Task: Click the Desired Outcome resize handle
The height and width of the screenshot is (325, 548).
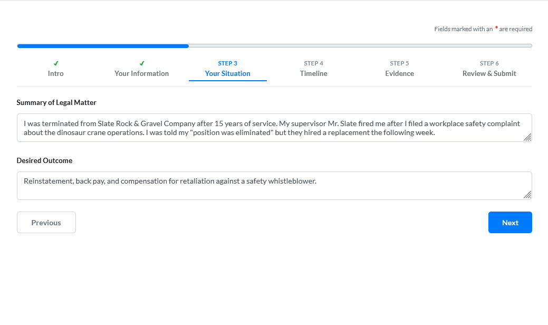Action: (527, 196)
